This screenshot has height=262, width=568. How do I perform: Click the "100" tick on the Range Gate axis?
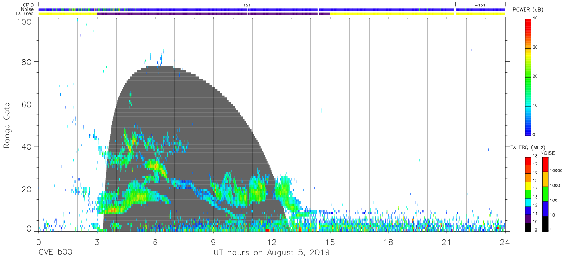pos(25,22)
